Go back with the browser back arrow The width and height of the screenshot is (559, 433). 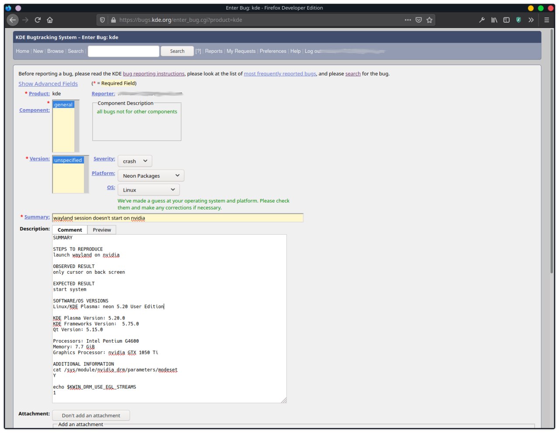tap(13, 20)
